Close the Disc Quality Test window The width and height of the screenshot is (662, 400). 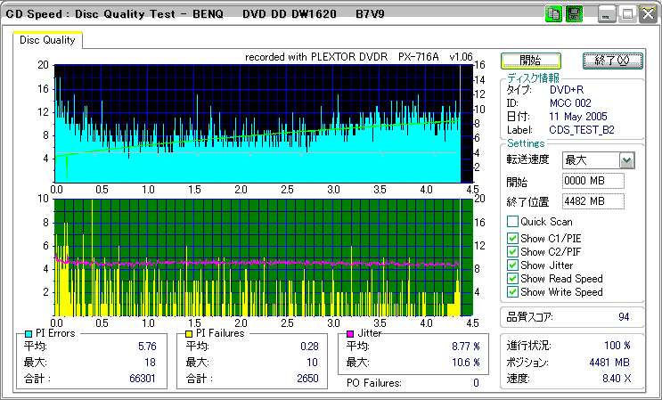[647, 13]
